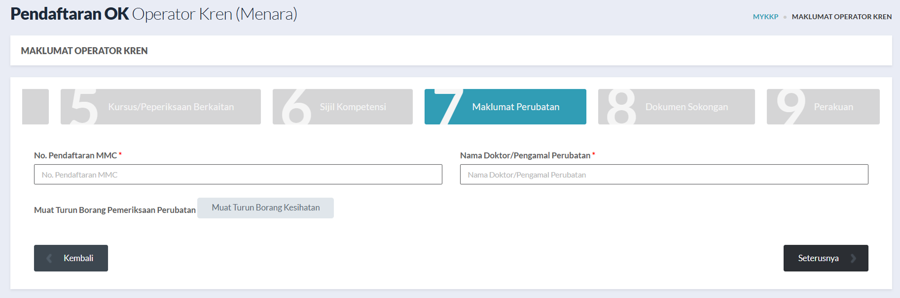This screenshot has width=900, height=298.
Task: Click the large number 8 step icon
Action: [621, 107]
